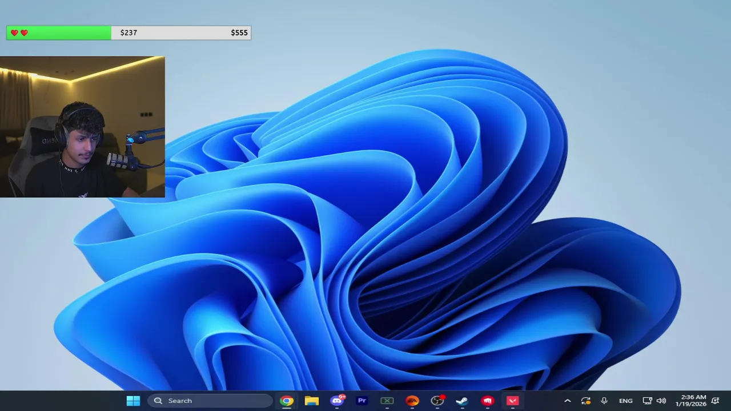Click the microphone tray icon

604,401
